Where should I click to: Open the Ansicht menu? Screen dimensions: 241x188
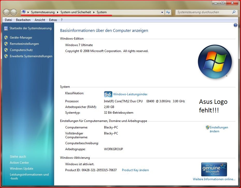[x=40, y=20]
